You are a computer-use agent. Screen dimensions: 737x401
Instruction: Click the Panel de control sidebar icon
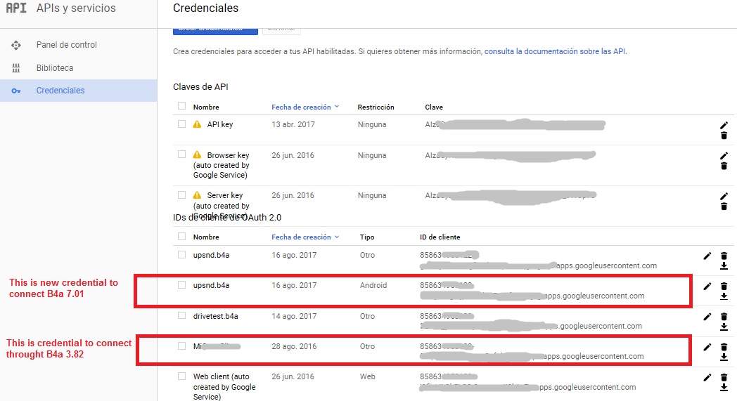(x=16, y=45)
